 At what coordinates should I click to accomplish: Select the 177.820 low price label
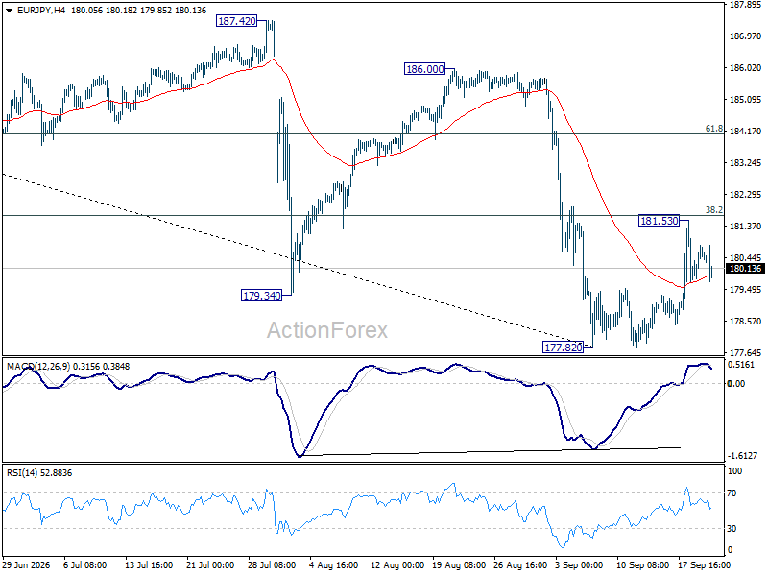point(564,348)
